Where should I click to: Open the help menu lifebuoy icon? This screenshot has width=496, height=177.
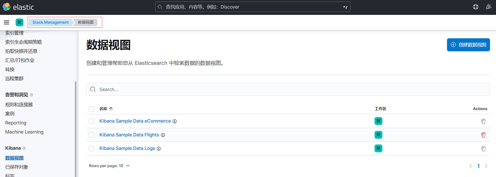[476, 7]
